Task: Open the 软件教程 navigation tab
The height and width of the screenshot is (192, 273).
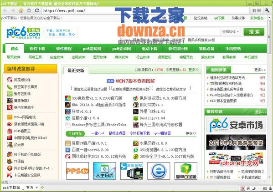Action: (x=64, y=49)
